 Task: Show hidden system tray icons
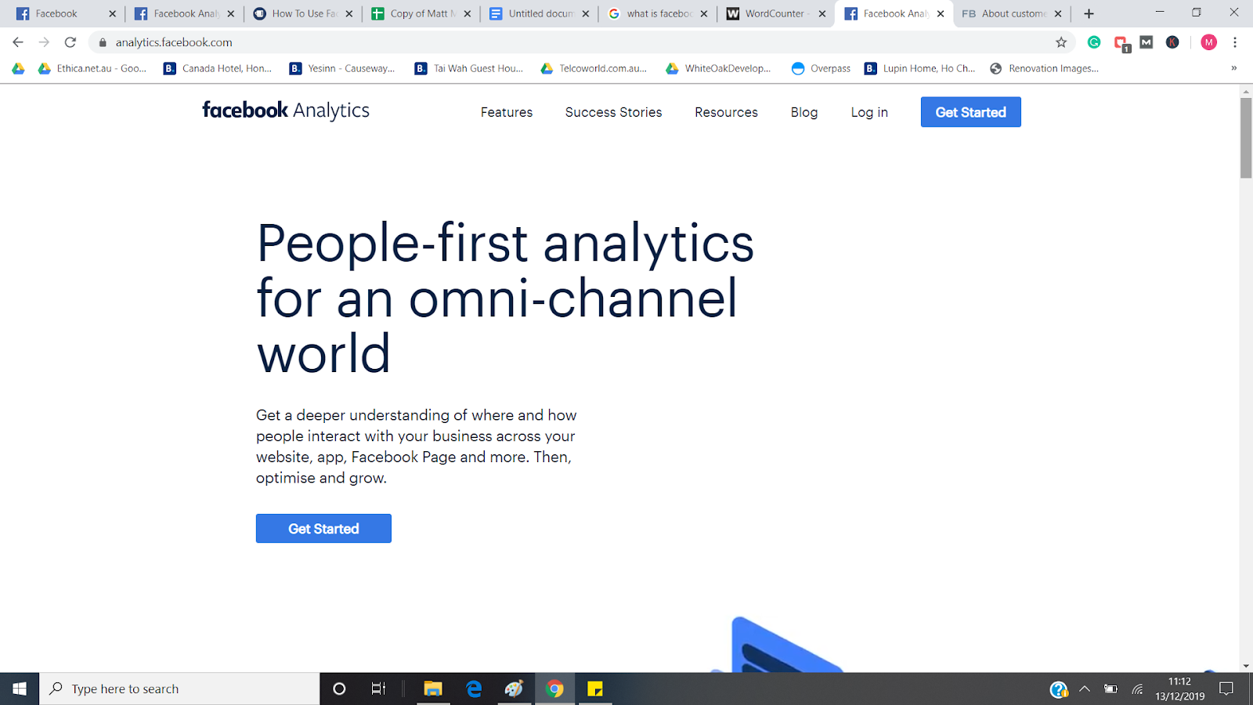pyautogui.click(x=1085, y=689)
